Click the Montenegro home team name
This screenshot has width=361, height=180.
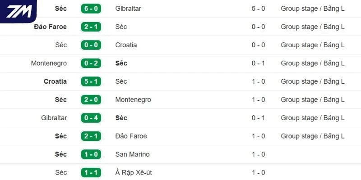click(x=49, y=63)
